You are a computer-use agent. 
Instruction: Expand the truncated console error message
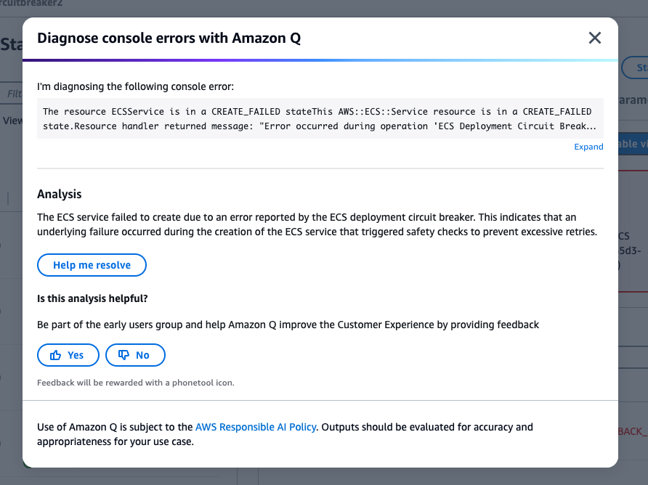pyautogui.click(x=588, y=147)
